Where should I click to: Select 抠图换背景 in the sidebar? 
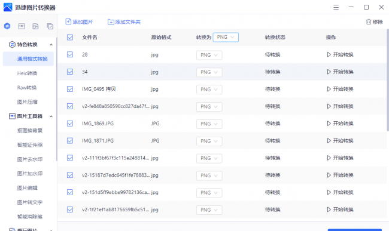pyautogui.click(x=30, y=131)
